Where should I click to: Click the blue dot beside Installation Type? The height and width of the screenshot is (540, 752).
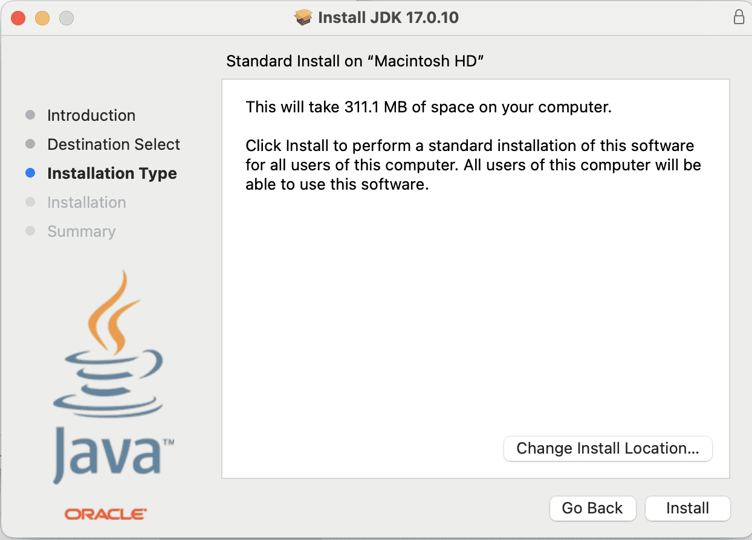[x=30, y=173]
